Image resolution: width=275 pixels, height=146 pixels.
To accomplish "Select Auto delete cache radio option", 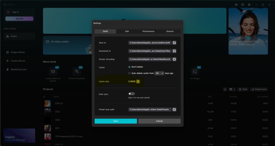I will [129, 73].
